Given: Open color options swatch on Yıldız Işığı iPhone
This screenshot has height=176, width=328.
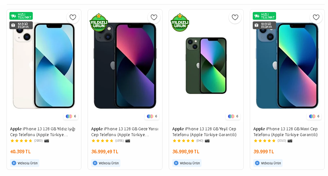Looking at the screenshot, I should click(x=71, y=116).
